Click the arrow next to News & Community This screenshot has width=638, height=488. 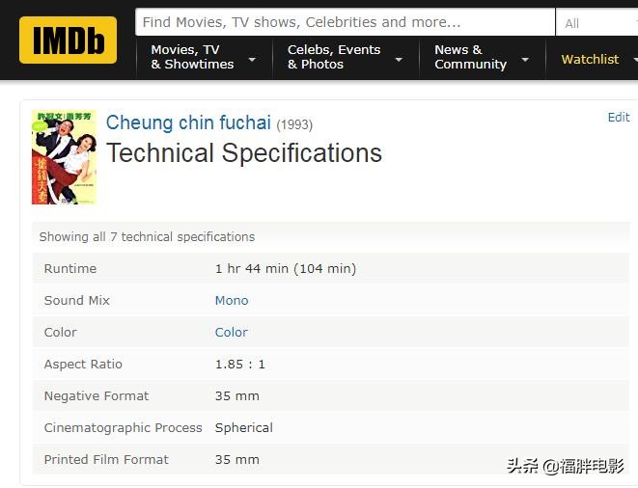pyautogui.click(x=525, y=59)
